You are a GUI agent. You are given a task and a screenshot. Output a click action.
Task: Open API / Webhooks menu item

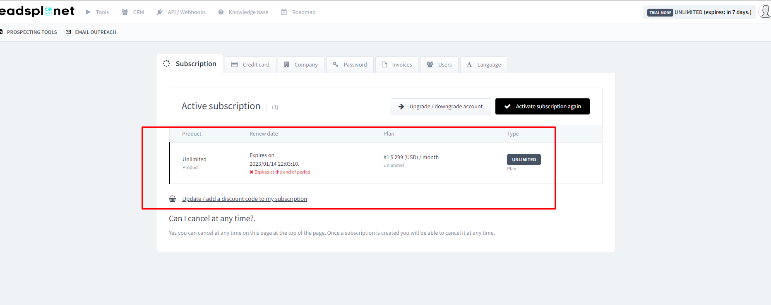point(187,12)
